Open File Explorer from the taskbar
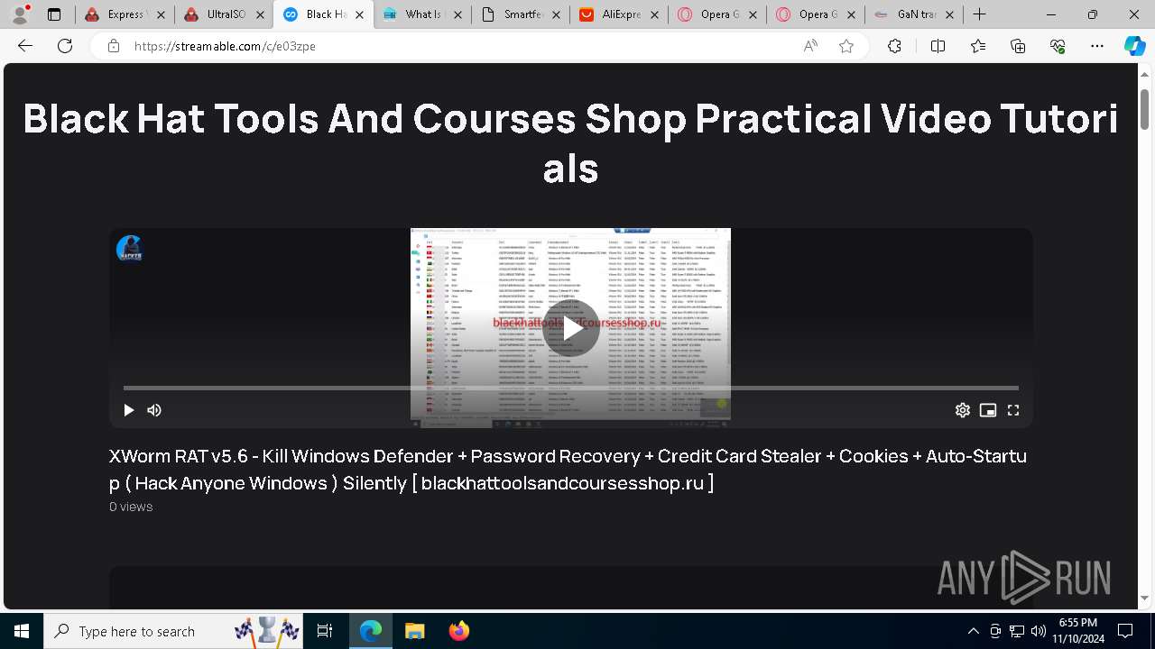Screen dimensions: 1155x649 [415, 631]
